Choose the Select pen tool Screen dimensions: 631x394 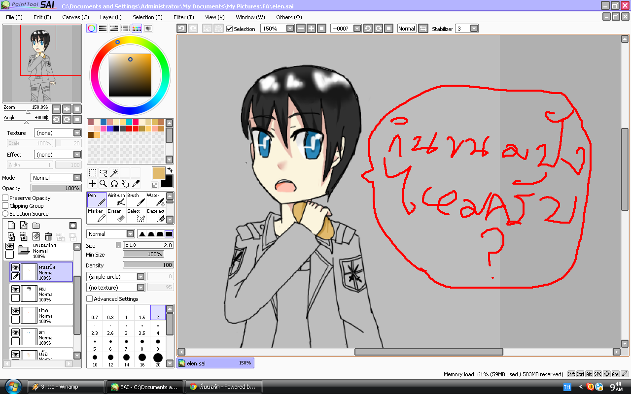(136, 215)
